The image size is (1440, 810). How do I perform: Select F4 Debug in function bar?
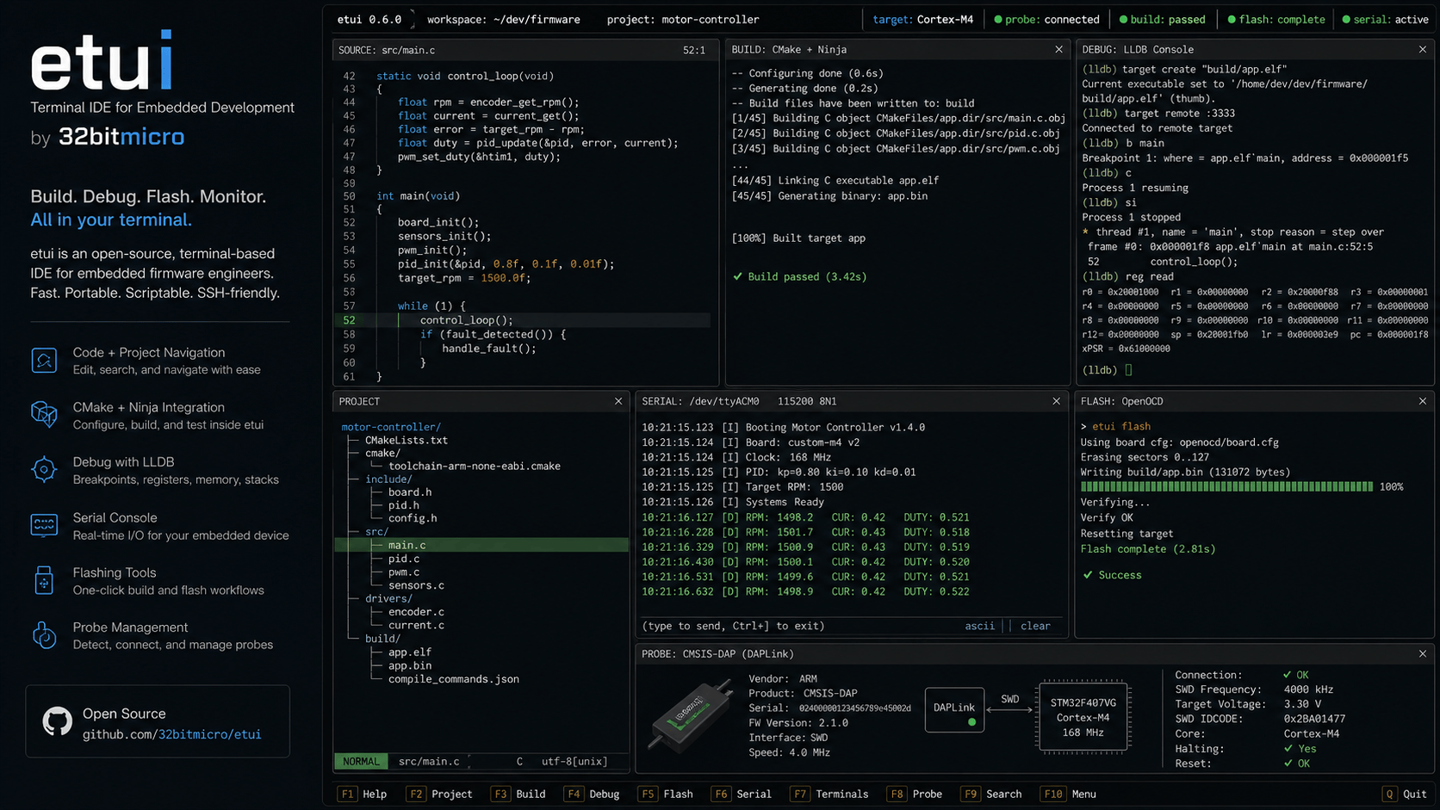point(592,794)
